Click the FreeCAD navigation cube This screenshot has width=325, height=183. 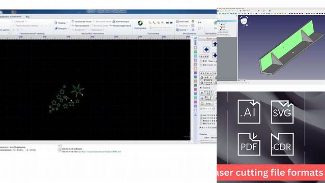pos(245,21)
